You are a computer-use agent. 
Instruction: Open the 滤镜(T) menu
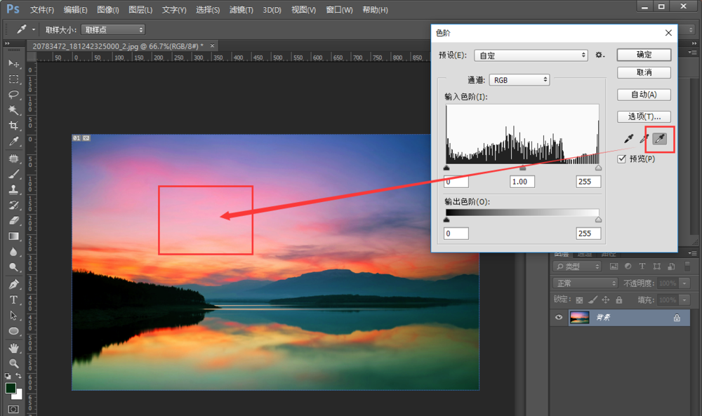click(241, 10)
